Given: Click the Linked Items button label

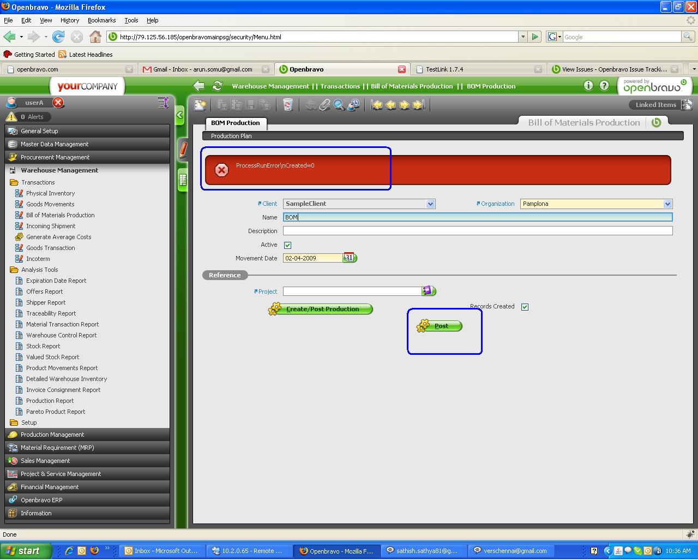Looking at the screenshot, I should (x=655, y=105).
